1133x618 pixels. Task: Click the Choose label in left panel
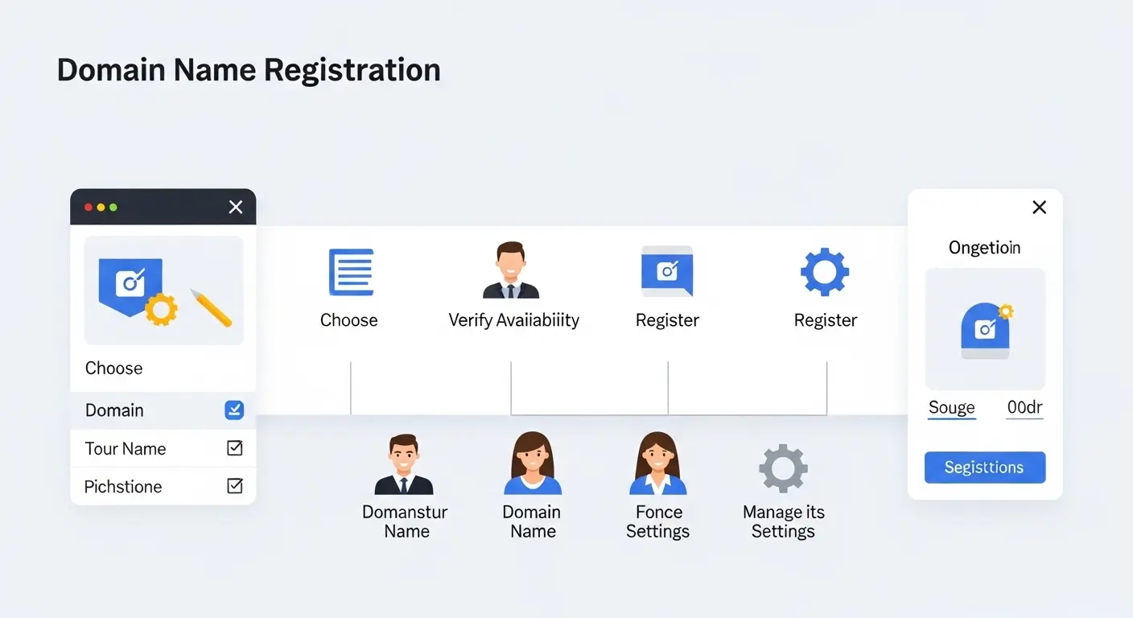point(113,369)
